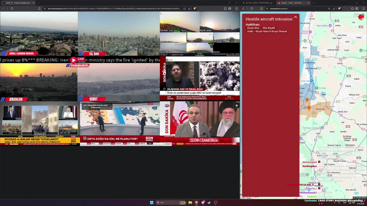Screen dimensions: 367x206
Task: Bookmark the Multi TV page
Action: (39, 9)
